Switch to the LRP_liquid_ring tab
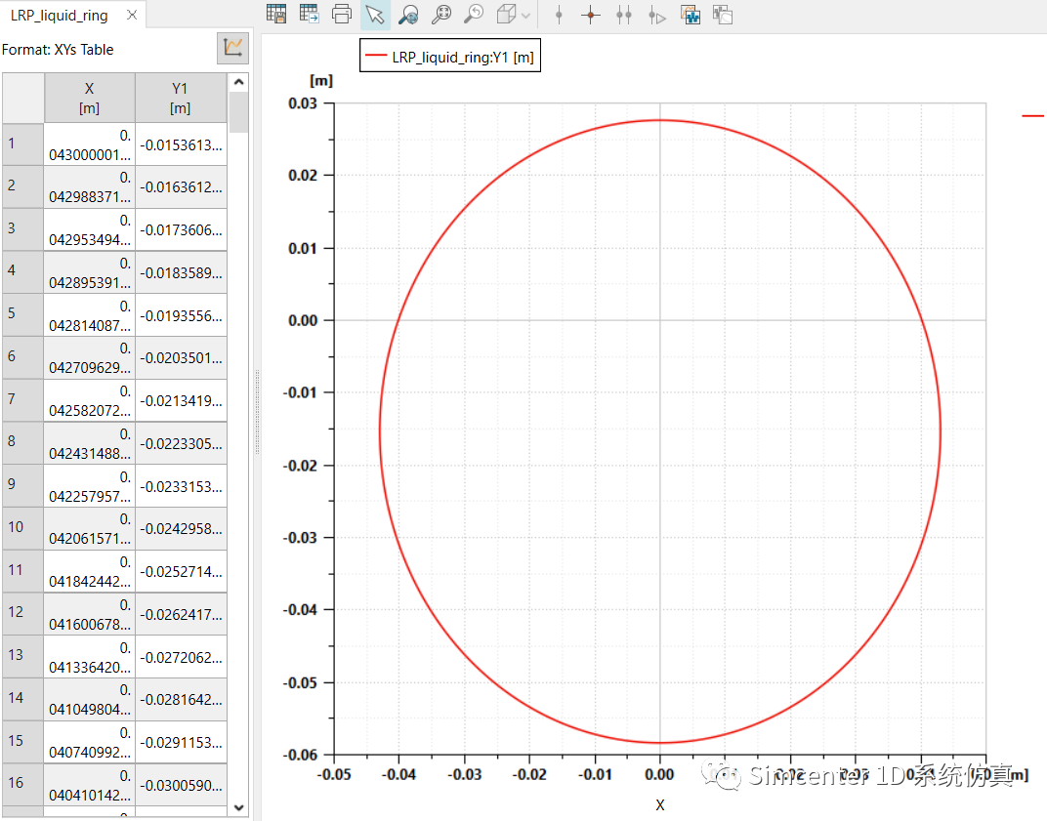 pyautogui.click(x=60, y=16)
